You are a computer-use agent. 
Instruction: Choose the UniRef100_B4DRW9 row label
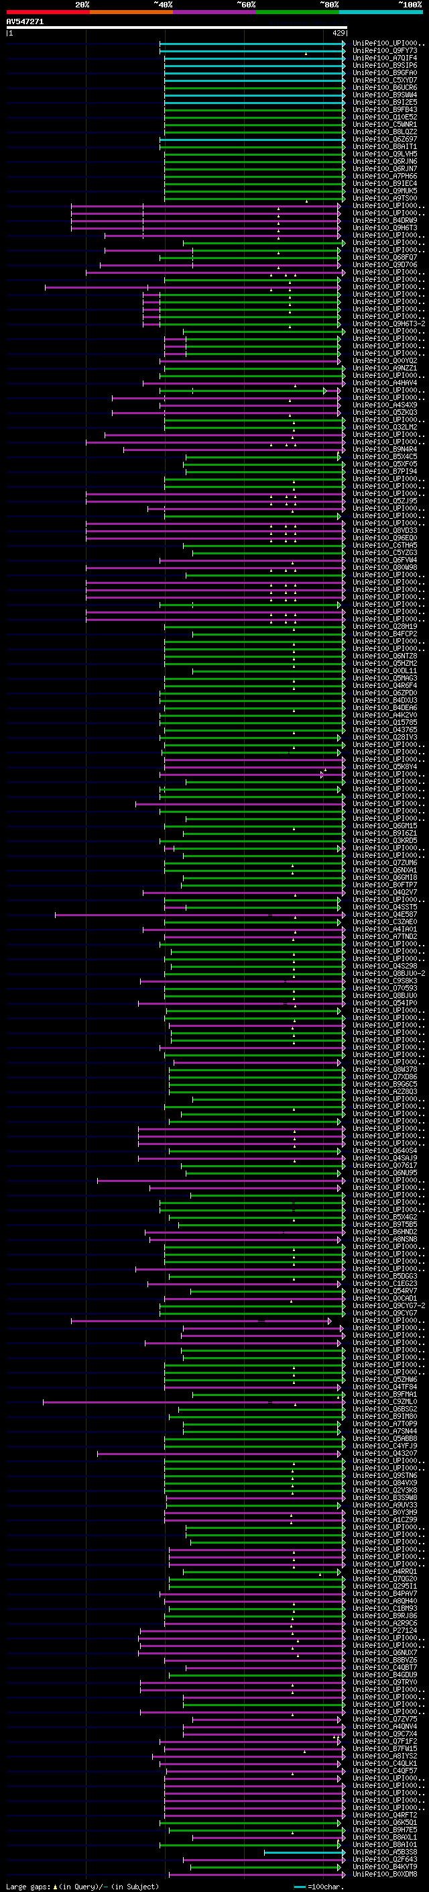(384, 220)
